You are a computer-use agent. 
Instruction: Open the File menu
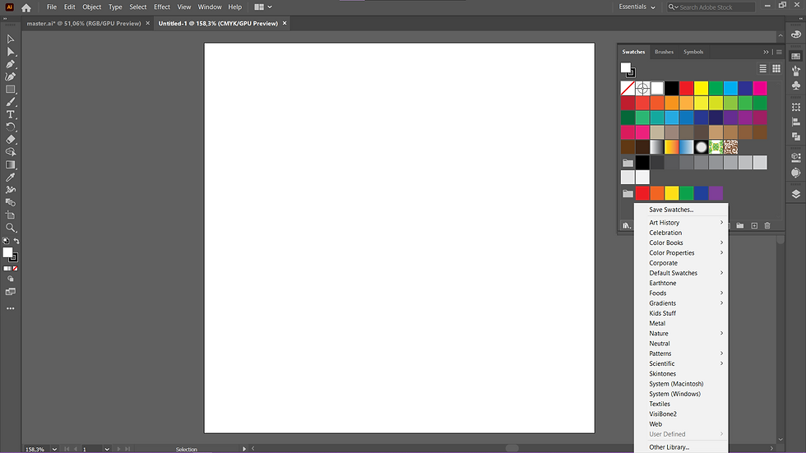point(51,7)
